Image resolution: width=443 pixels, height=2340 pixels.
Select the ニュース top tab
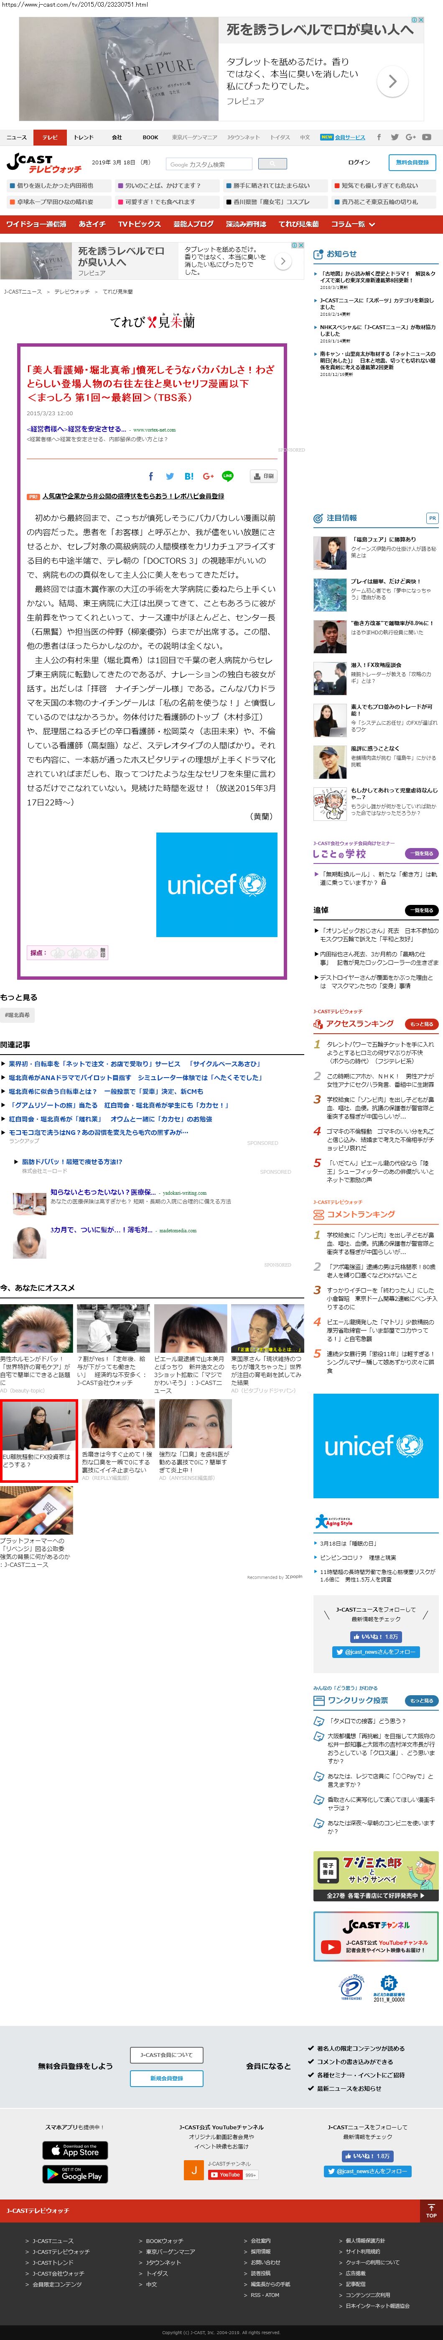point(17,137)
